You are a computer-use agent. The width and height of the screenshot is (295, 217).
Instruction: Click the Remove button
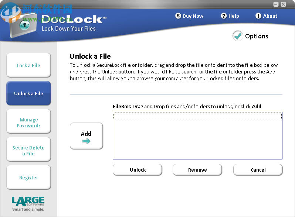coord(197,170)
